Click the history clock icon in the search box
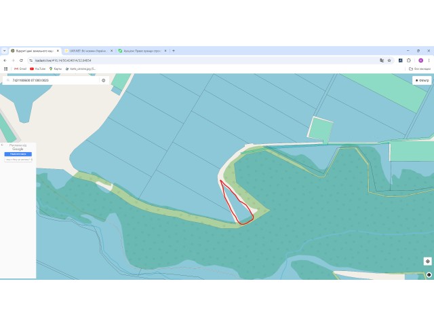Viewport: 434px width, 326px height. [104, 80]
